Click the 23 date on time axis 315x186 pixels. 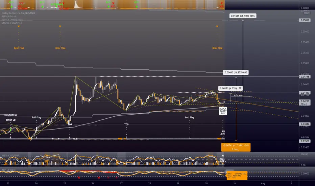click(x=8, y=183)
